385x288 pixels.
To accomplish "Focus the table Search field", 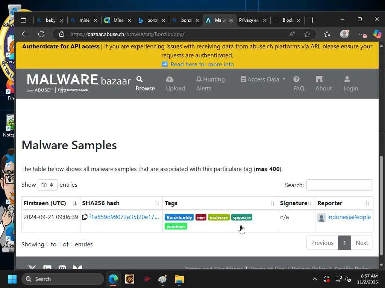I will coord(340,185).
